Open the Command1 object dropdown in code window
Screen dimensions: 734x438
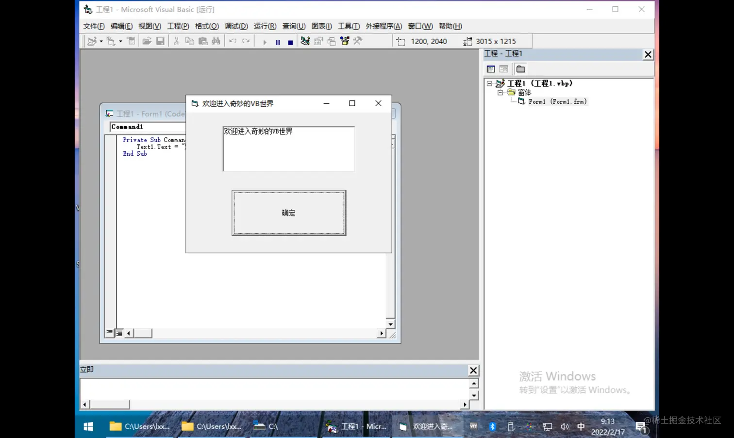(x=148, y=127)
